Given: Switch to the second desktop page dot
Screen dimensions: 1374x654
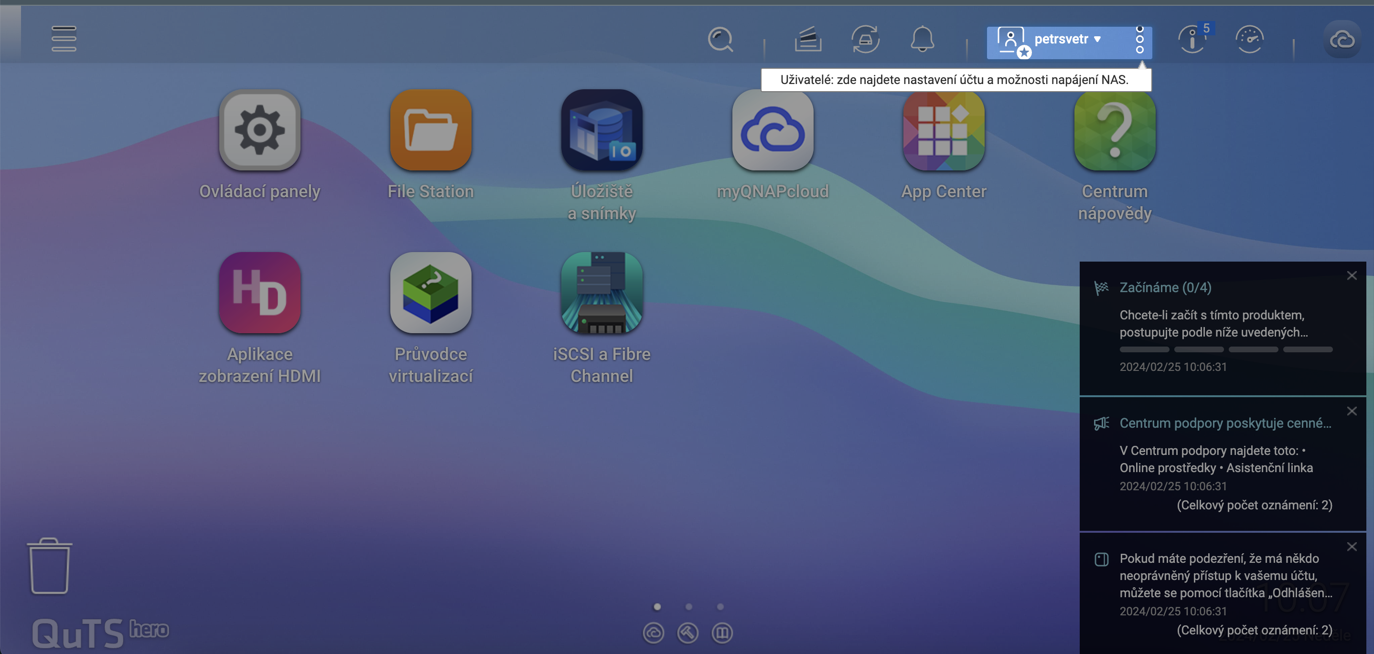Looking at the screenshot, I should (x=688, y=606).
